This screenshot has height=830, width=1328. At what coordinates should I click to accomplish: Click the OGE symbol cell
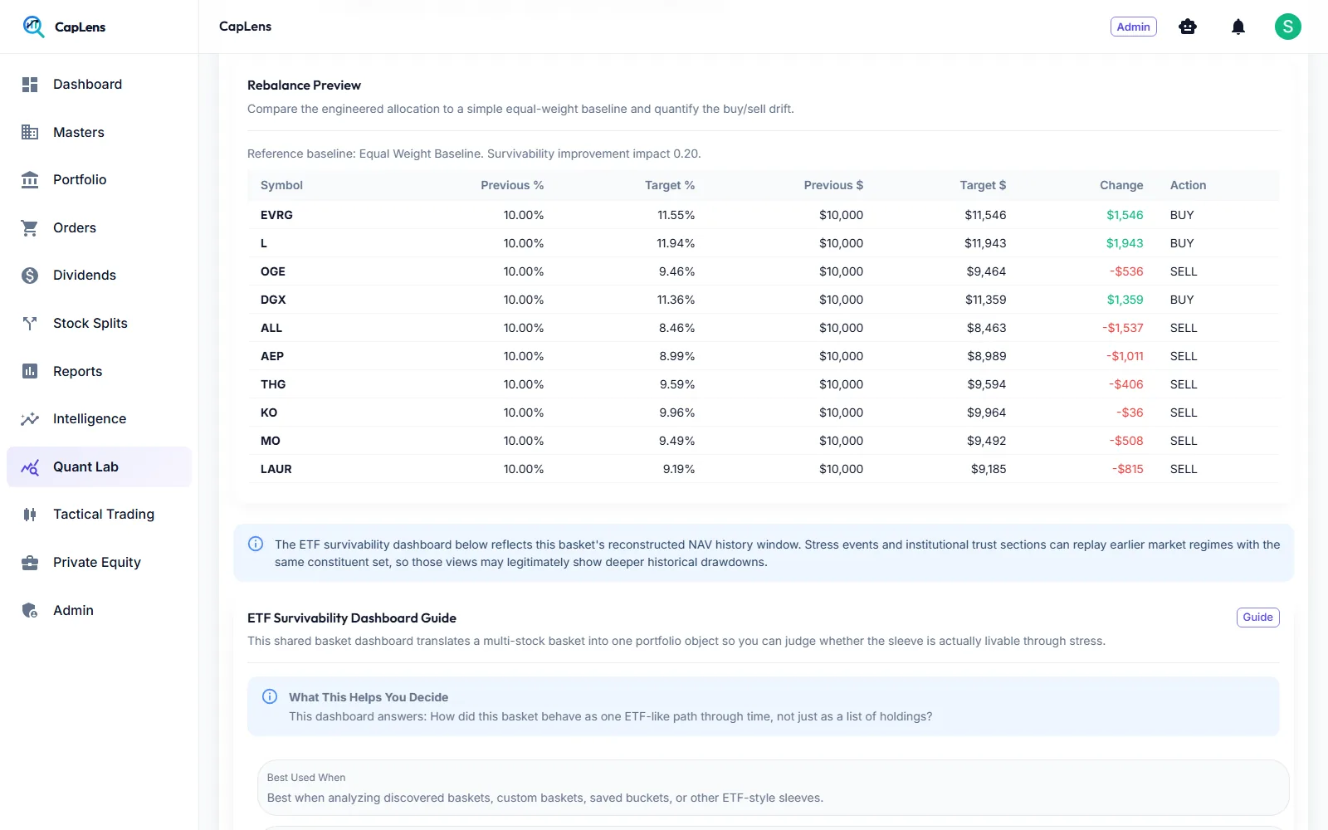273,271
